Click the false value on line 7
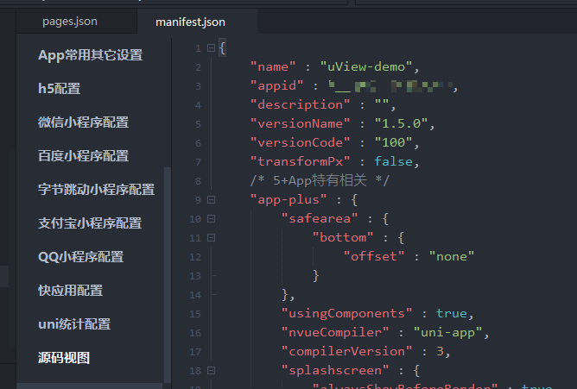 pos(393,161)
